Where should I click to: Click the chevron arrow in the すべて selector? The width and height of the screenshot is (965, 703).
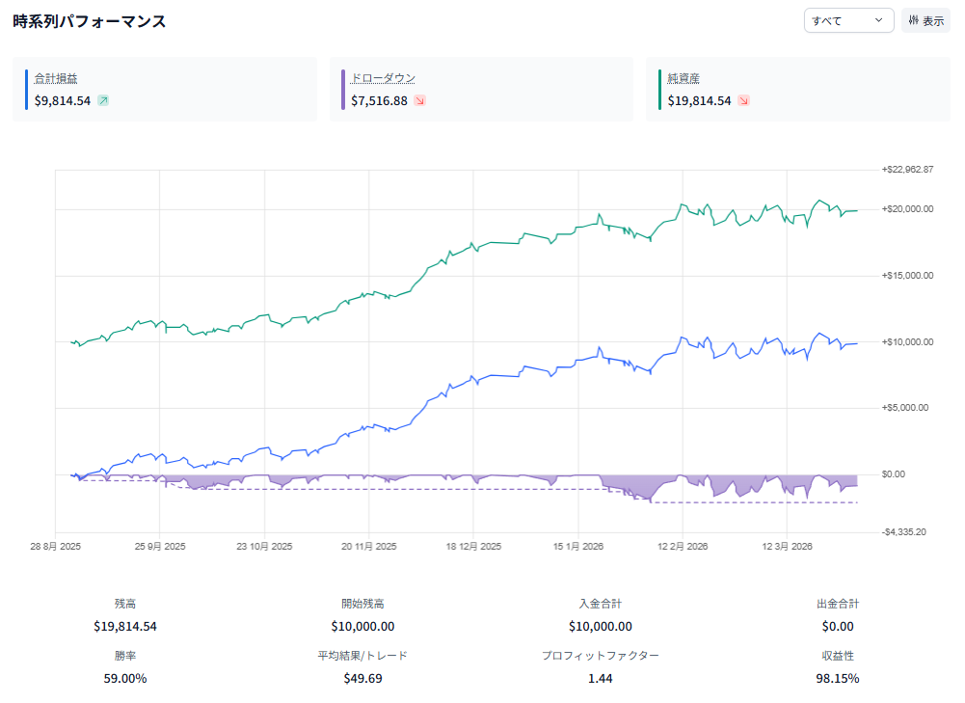(x=878, y=20)
